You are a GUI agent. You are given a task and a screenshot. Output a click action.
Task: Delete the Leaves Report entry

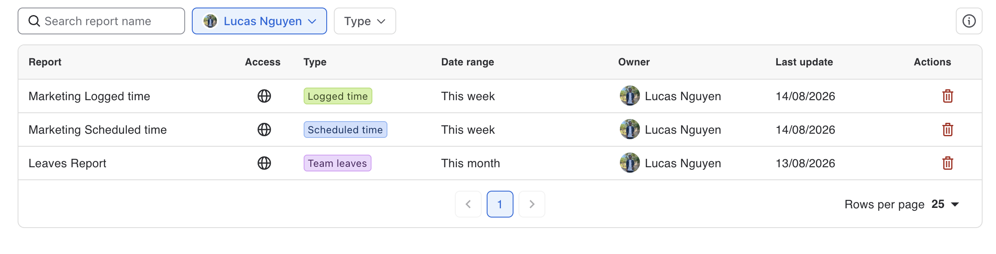tap(947, 163)
